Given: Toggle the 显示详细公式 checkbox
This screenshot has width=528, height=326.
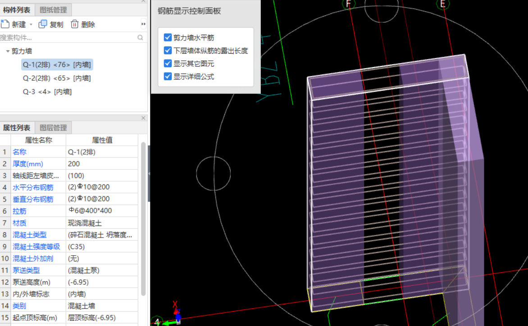Looking at the screenshot, I should 168,76.
